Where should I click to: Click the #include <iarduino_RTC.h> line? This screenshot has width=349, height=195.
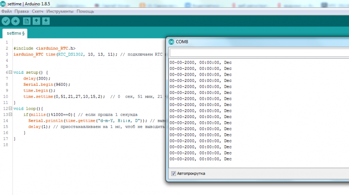[x=44, y=48]
